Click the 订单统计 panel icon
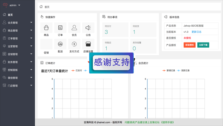This screenshot has height=126, width=223. [x=42, y=63]
